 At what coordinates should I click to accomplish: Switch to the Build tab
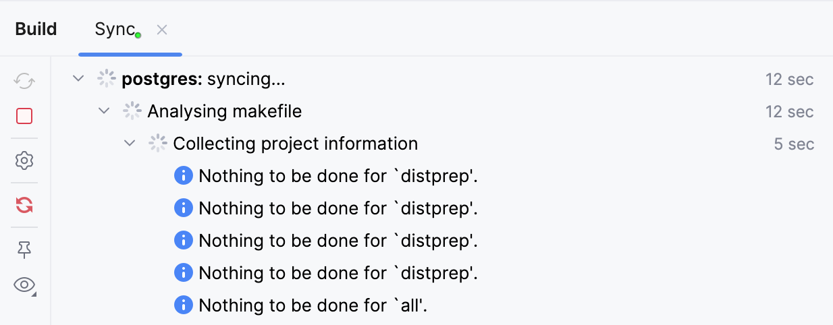point(36,30)
